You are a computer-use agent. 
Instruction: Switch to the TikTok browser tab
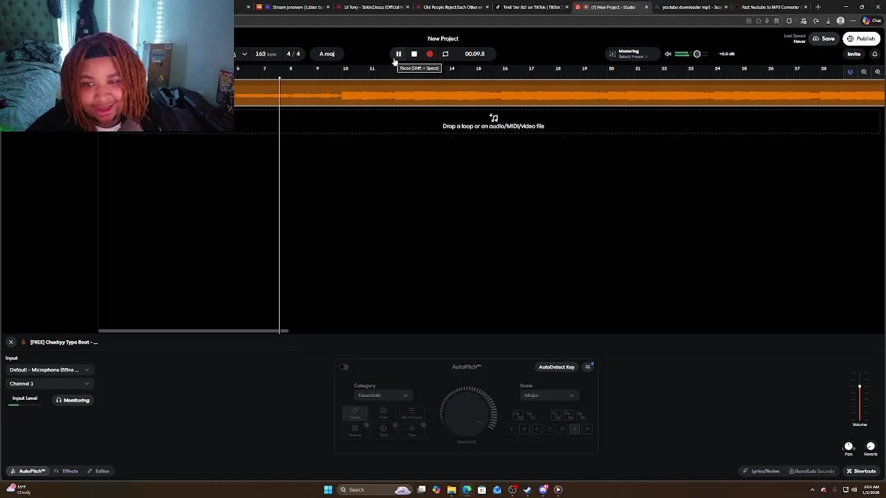coord(532,7)
